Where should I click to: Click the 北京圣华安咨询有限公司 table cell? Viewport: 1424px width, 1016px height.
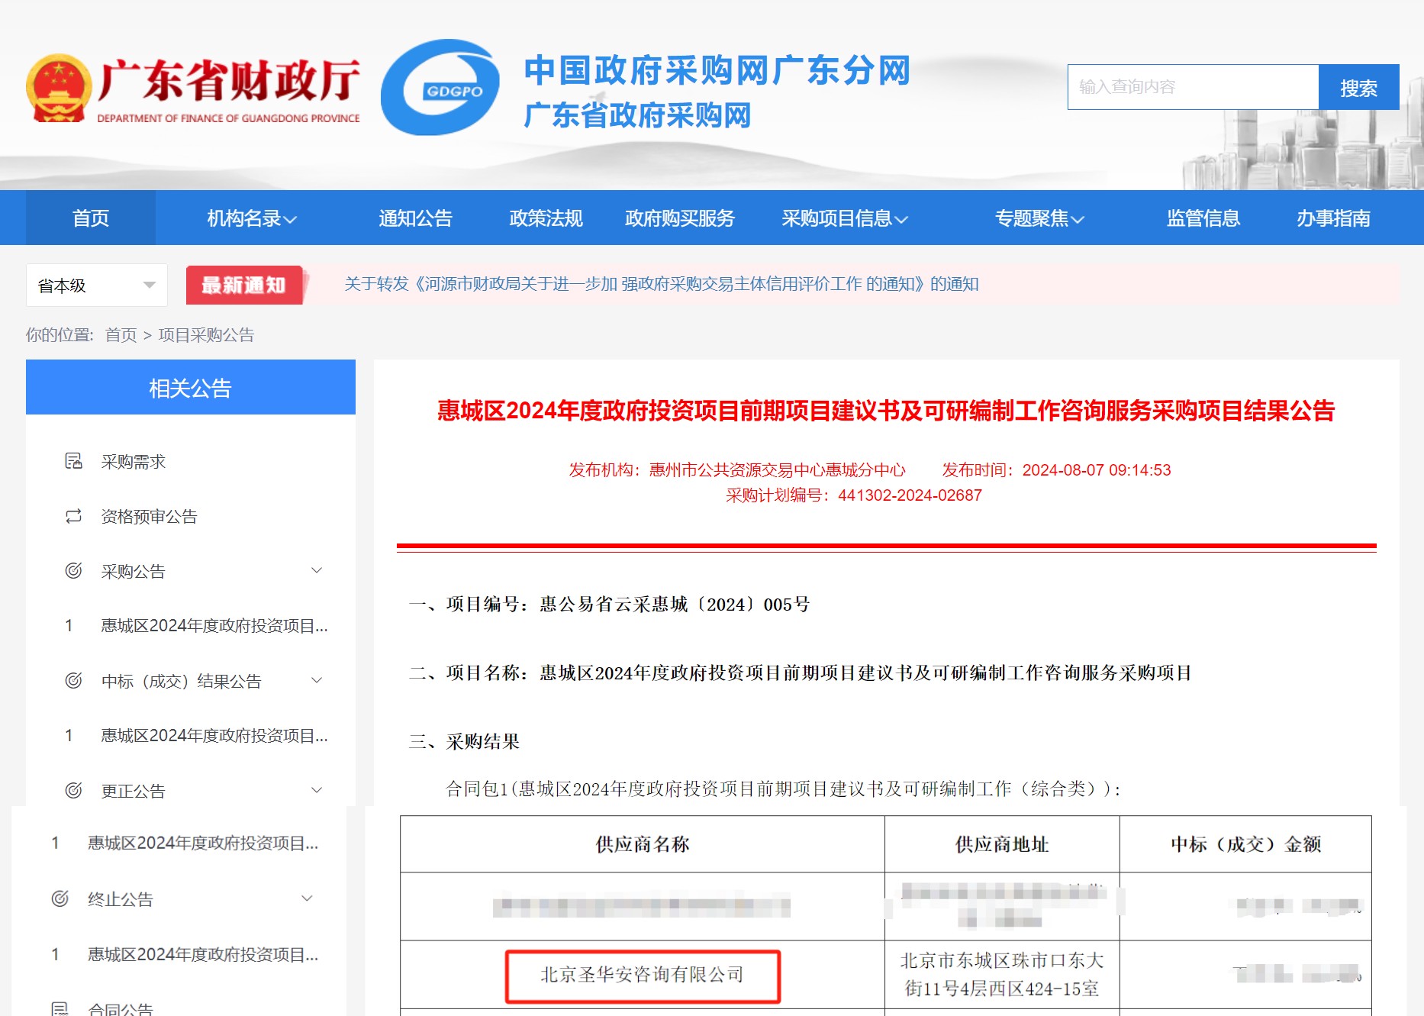pos(643,976)
